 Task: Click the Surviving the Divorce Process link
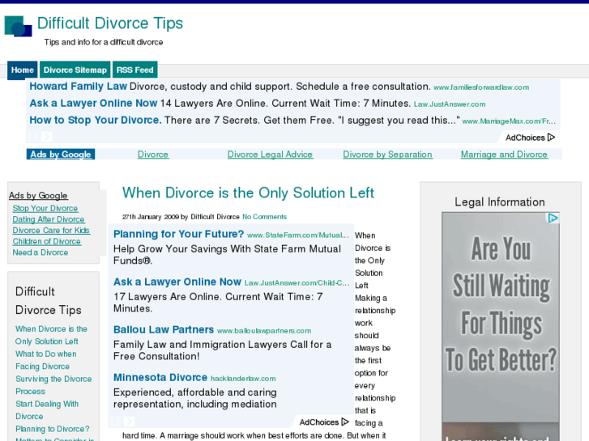pyautogui.click(x=53, y=385)
